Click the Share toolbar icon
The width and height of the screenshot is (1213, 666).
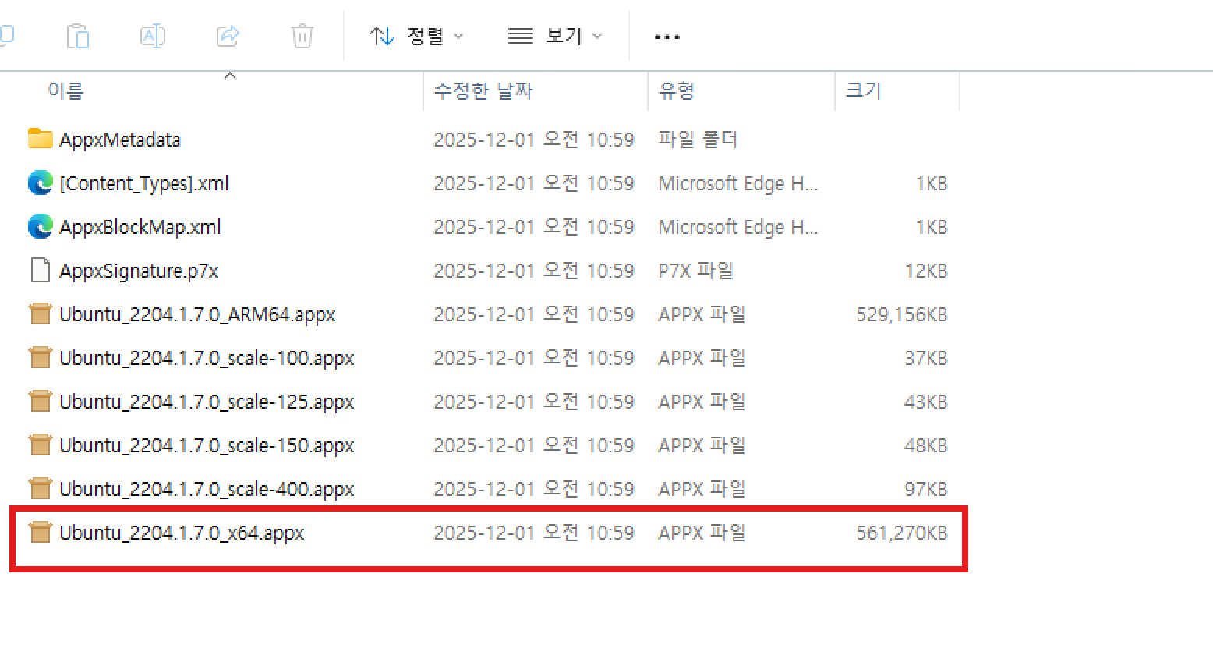tap(228, 36)
